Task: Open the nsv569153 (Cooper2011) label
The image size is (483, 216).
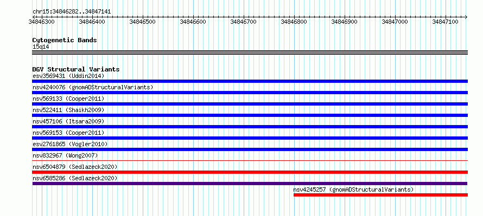Action: [x=68, y=133]
